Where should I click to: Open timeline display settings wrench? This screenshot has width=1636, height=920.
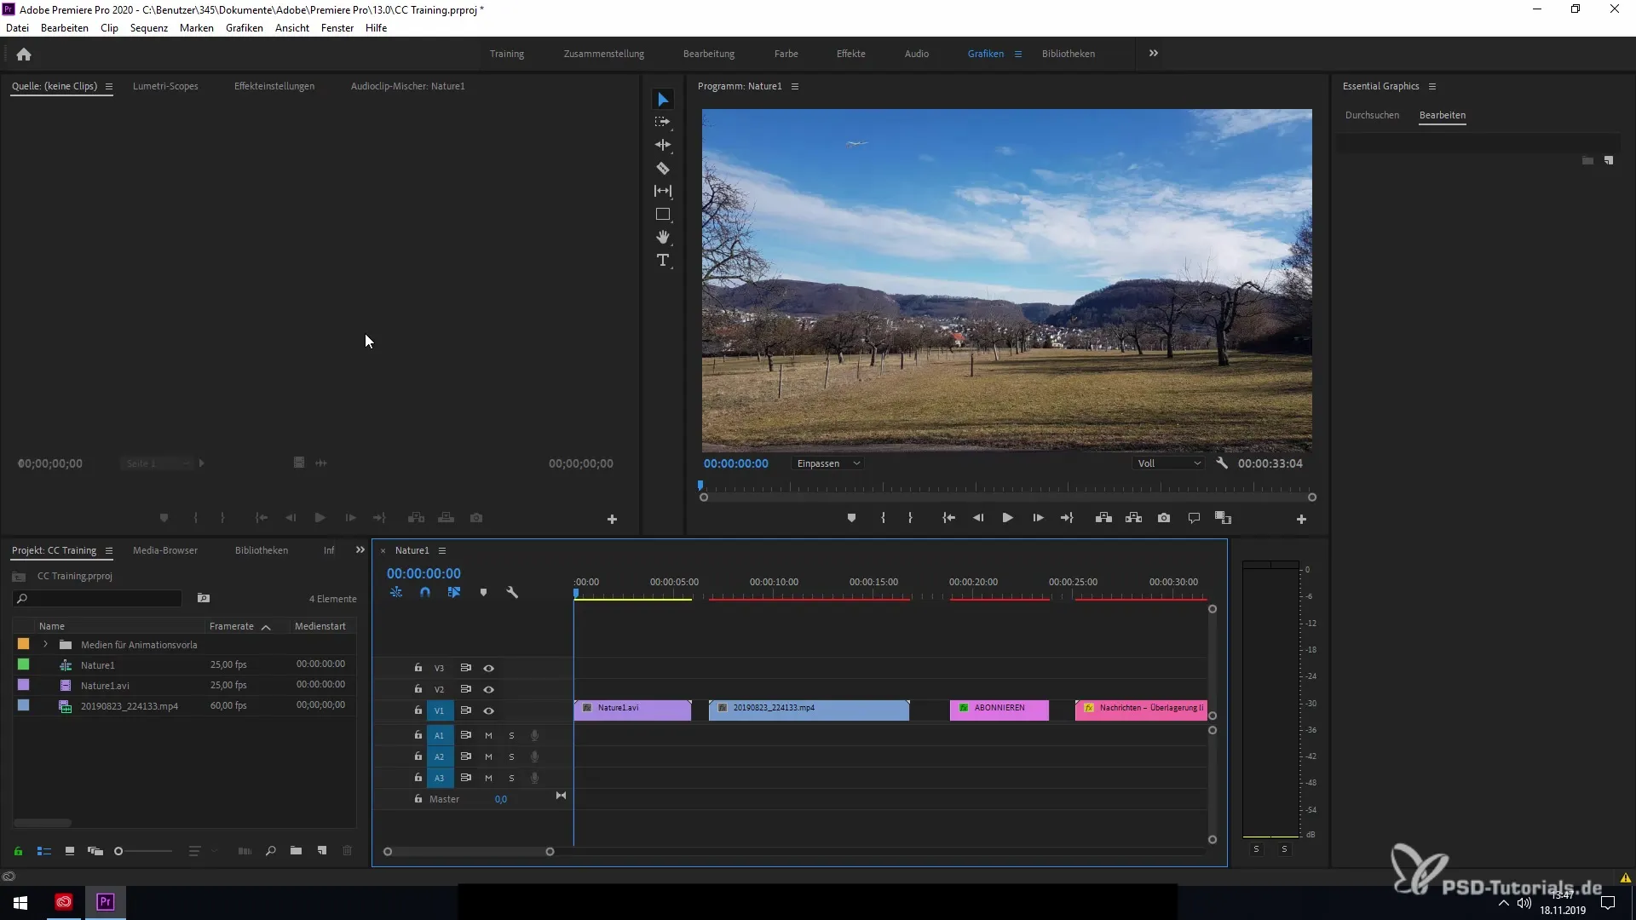pos(512,592)
